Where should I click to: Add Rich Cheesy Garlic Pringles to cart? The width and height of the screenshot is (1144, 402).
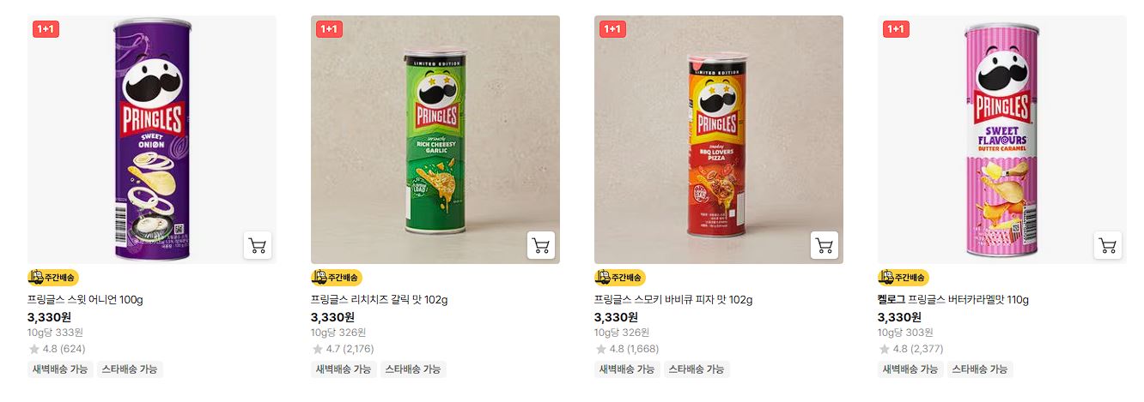pyautogui.click(x=541, y=245)
